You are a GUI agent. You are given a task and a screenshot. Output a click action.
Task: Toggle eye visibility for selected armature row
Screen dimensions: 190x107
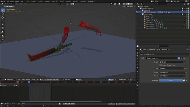coord(186,12)
